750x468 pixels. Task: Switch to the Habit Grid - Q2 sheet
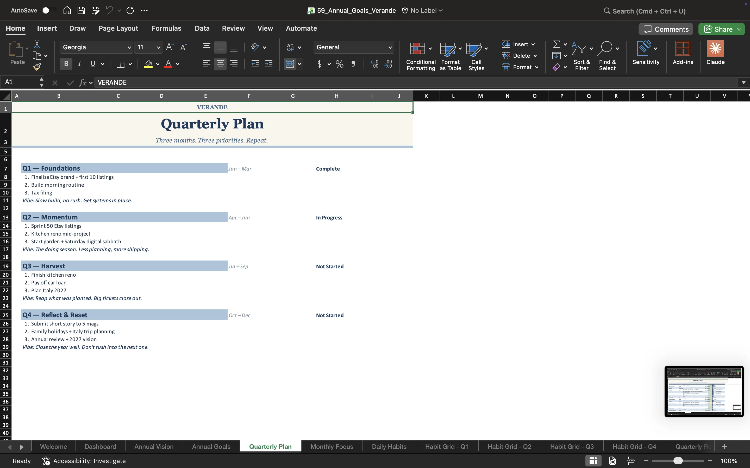[x=509, y=447]
